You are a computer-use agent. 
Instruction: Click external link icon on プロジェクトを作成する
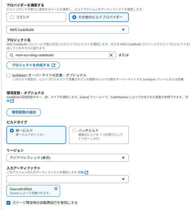pyautogui.click(x=54, y=65)
